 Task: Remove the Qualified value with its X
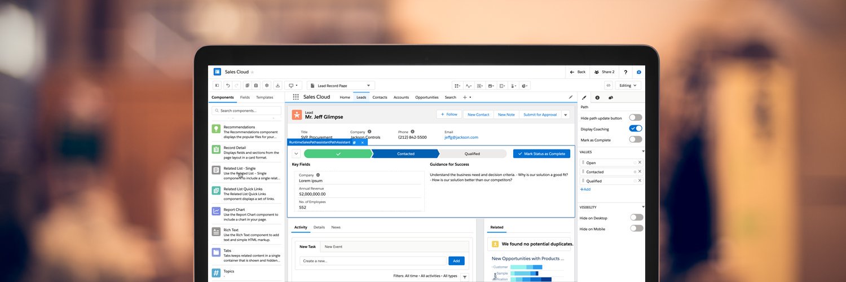coord(640,180)
